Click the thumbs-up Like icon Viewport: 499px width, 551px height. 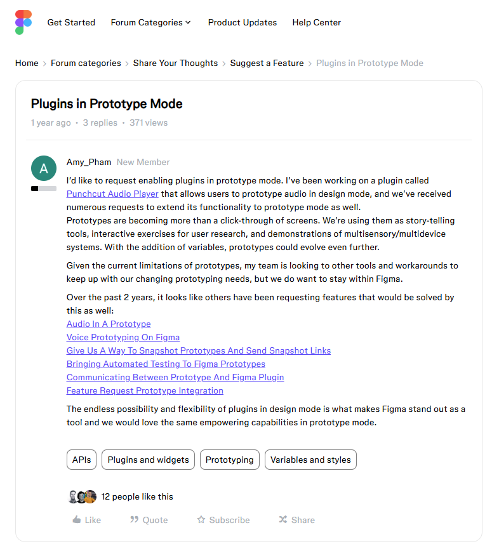77,520
